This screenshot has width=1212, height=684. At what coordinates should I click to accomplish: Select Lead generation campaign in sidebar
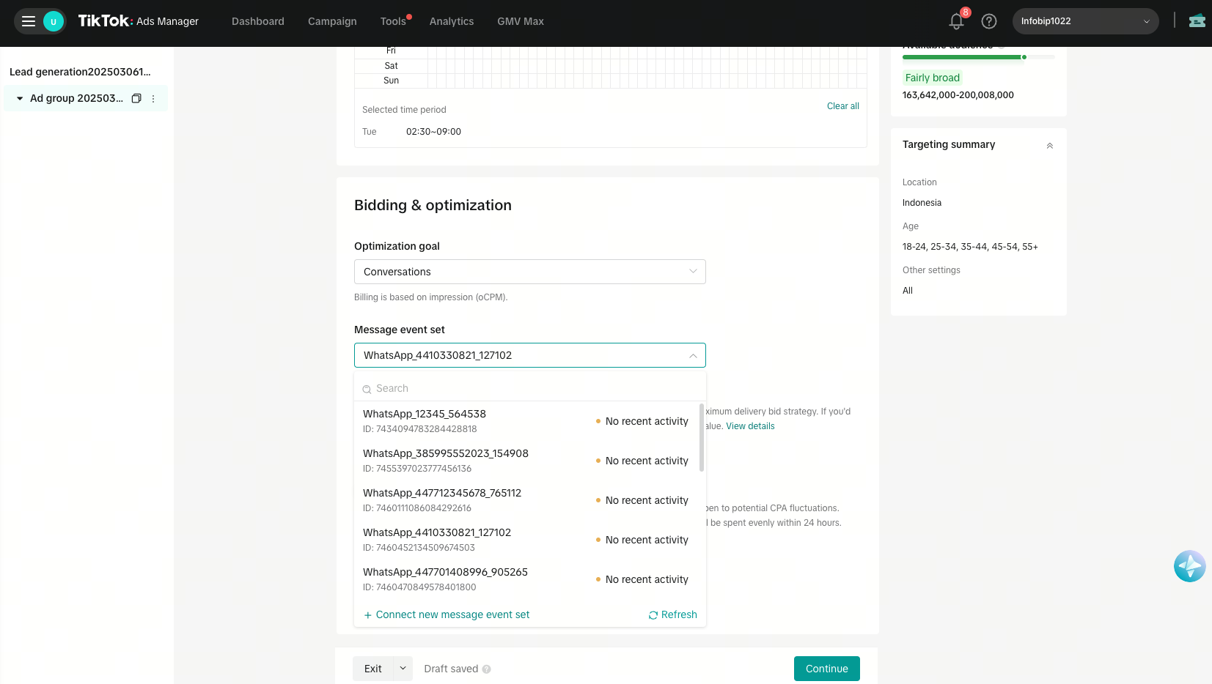click(x=80, y=72)
